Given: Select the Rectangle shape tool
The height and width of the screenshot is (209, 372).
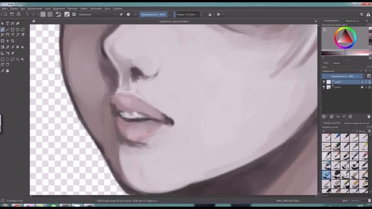Looking at the screenshot, I should 13,30.
